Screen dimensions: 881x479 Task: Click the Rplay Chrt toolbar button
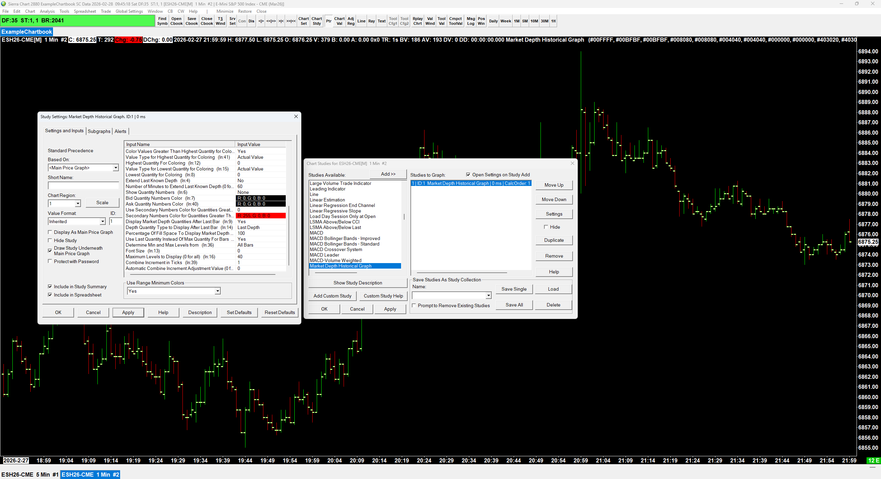point(417,21)
